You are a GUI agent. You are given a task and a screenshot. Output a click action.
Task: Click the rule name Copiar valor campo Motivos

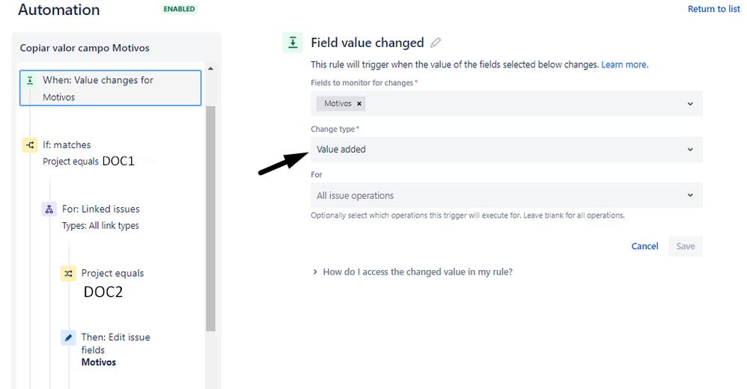(x=85, y=48)
